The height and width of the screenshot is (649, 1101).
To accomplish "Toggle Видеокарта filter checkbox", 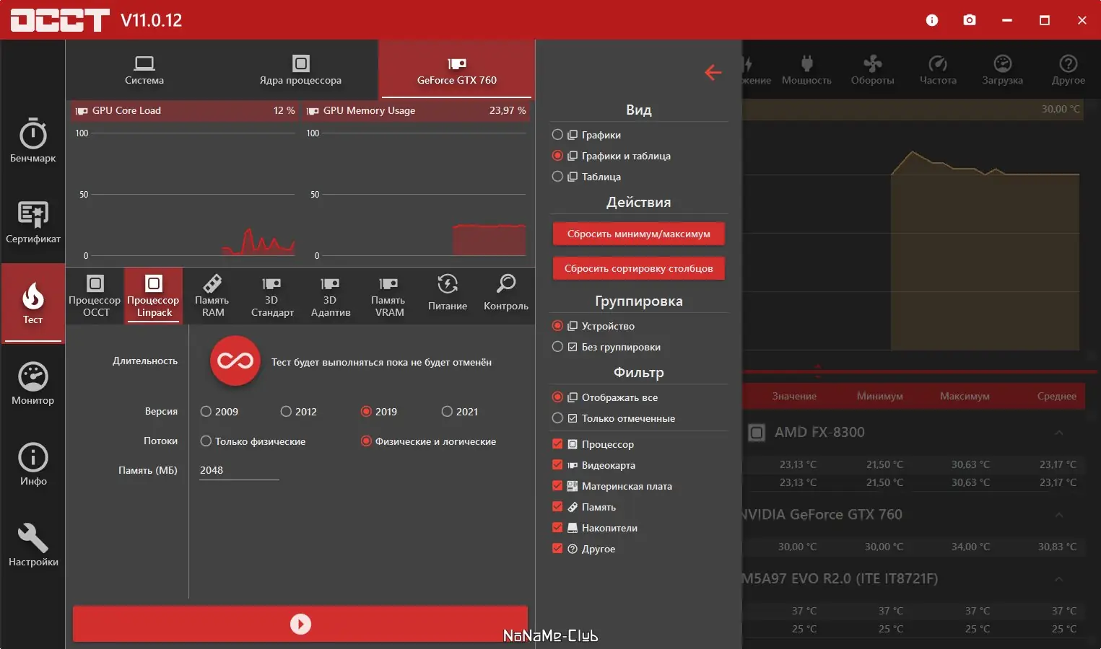I will pos(557,465).
